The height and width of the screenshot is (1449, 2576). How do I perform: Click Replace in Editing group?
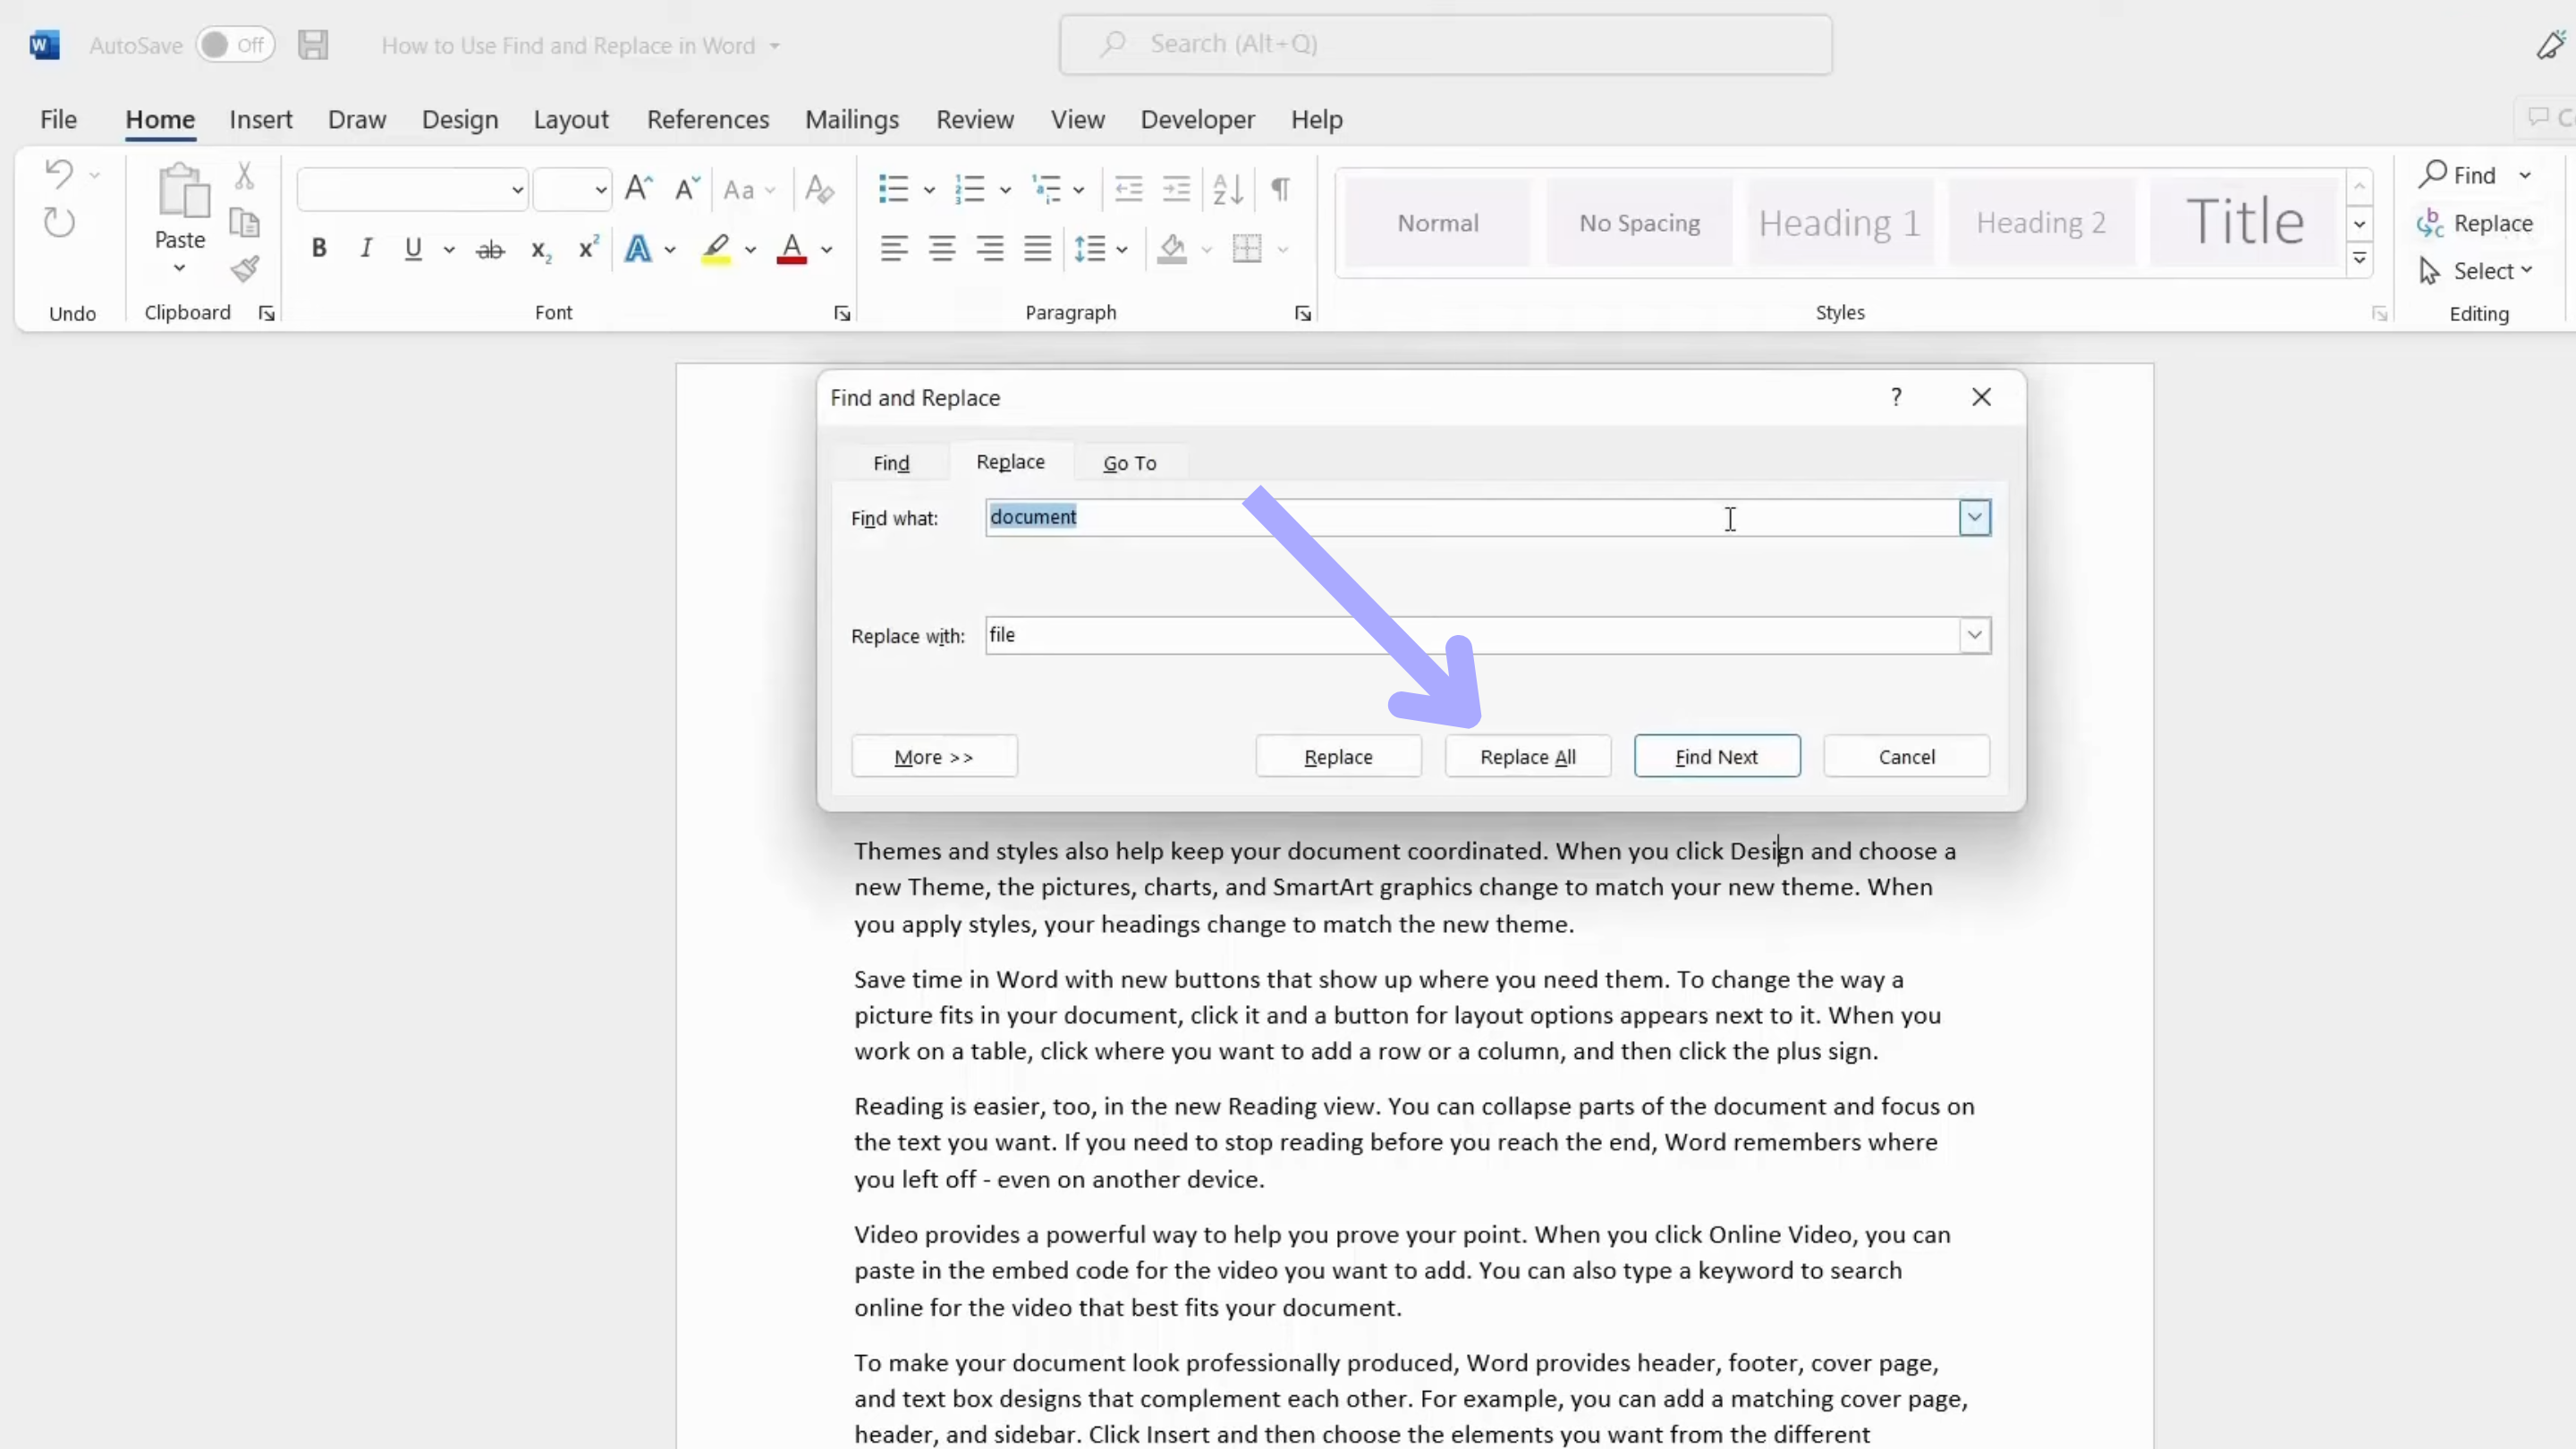pyautogui.click(x=2476, y=223)
